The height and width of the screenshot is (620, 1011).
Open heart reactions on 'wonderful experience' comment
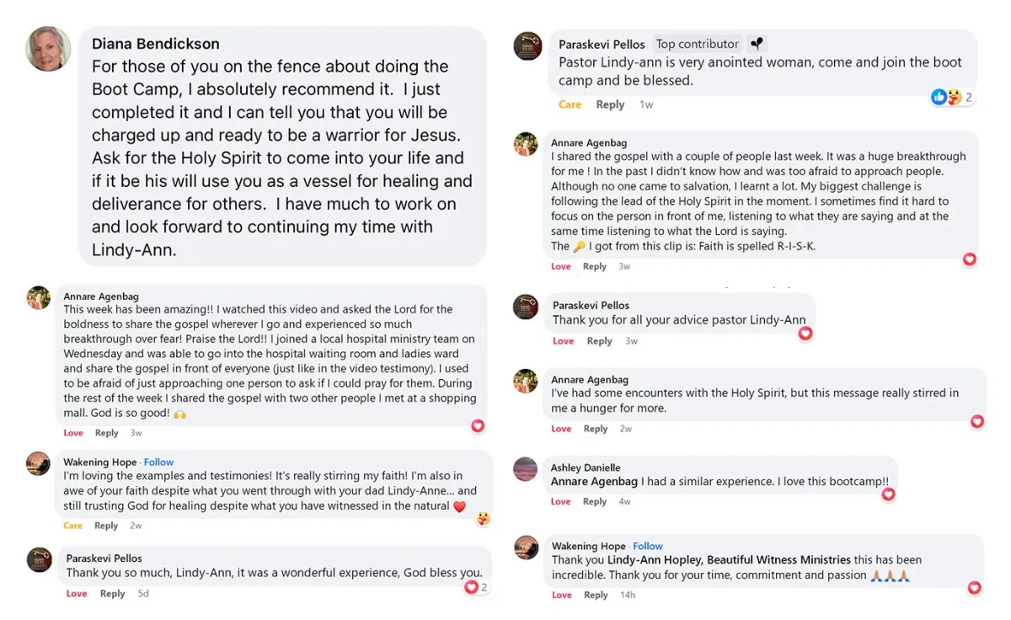point(476,587)
